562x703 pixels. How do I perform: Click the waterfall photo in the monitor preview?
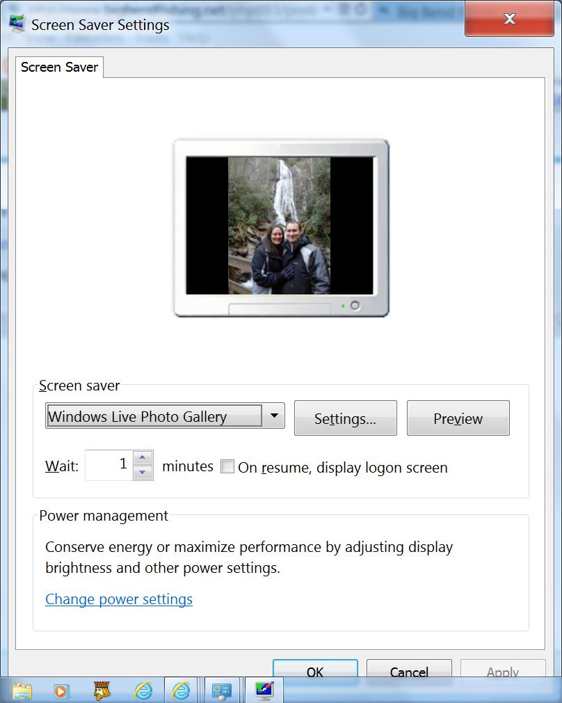[279, 225]
